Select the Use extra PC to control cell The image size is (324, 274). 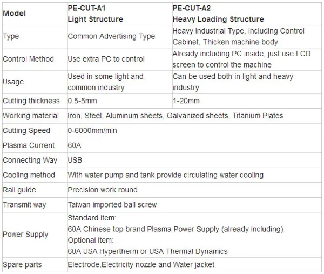pos(120,59)
